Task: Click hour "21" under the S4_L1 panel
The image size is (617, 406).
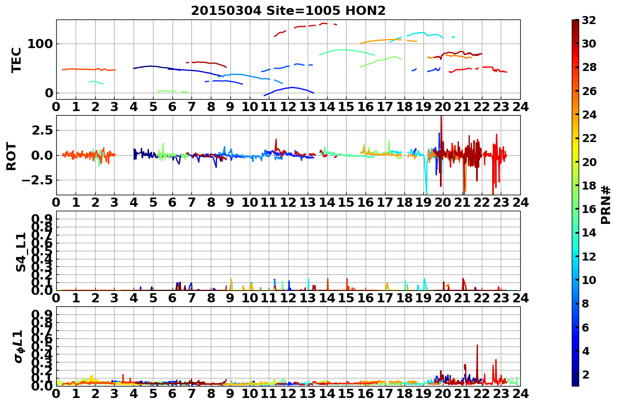Action: click(x=462, y=298)
